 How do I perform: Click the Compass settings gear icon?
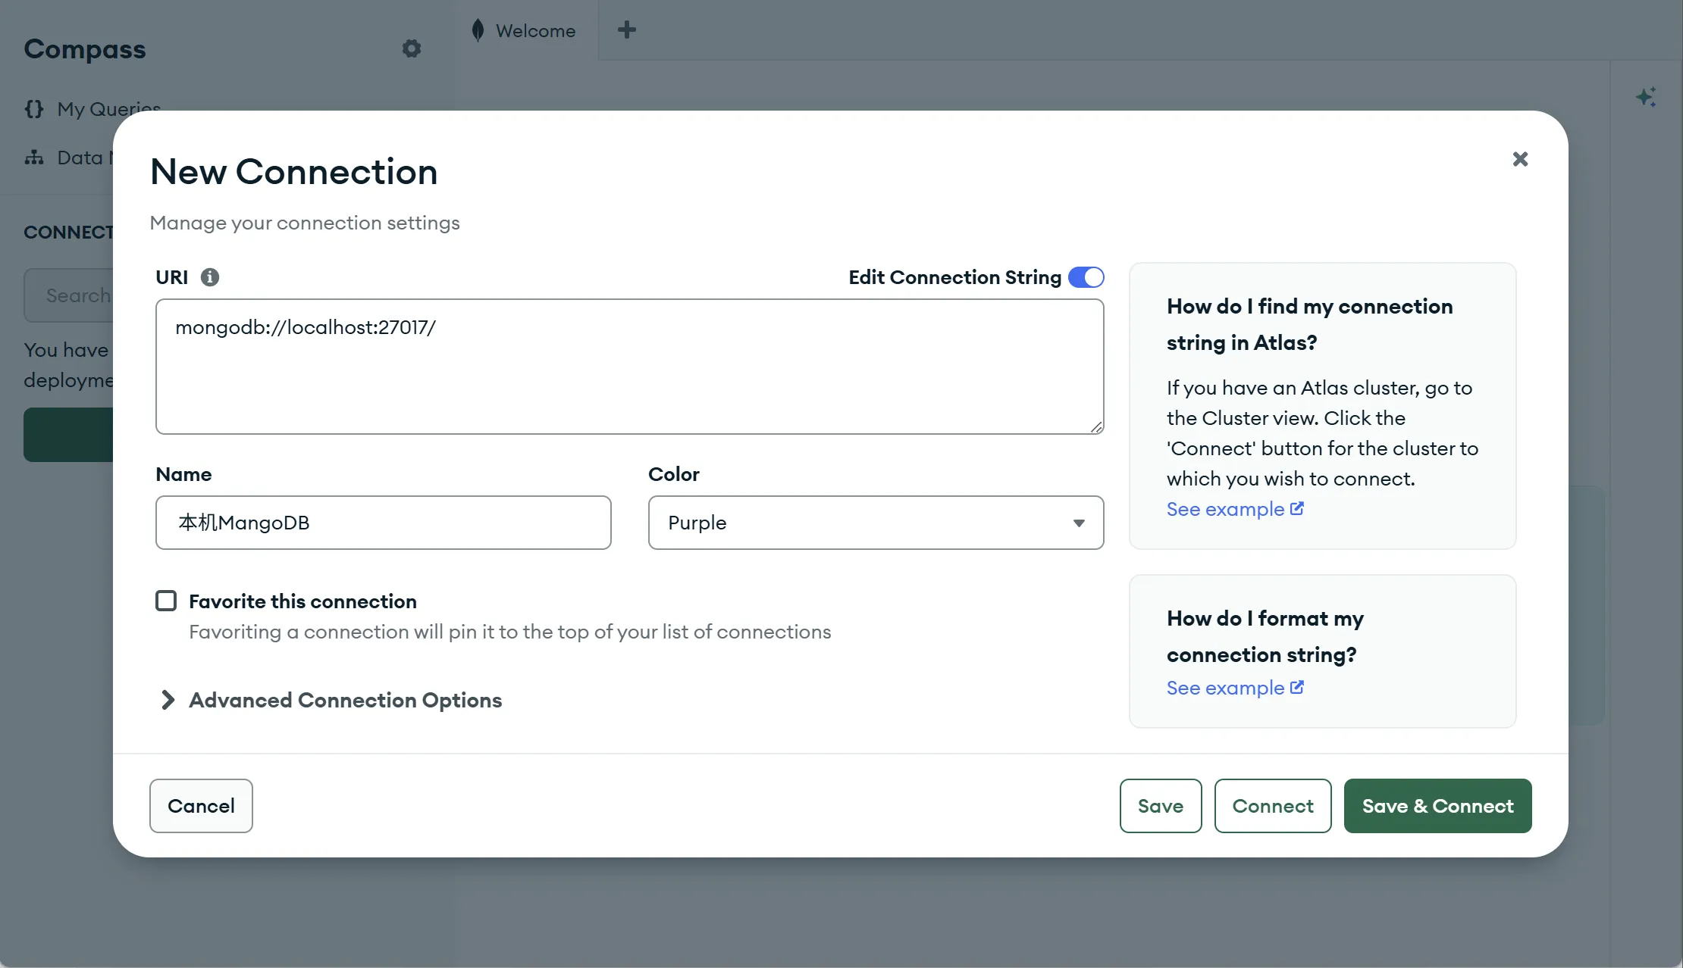[x=412, y=49]
